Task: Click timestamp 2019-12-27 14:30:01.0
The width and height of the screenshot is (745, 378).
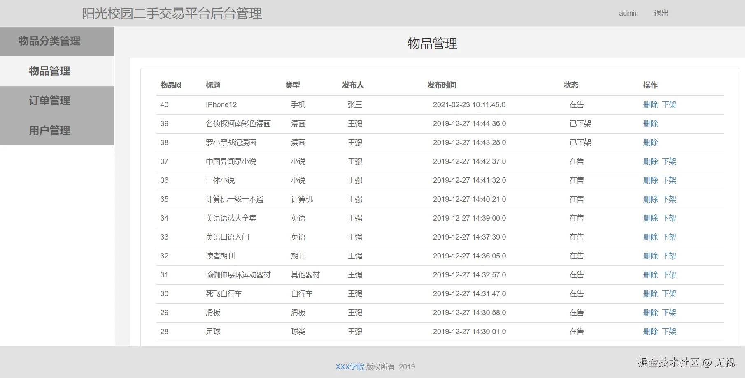Action: pyautogui.click(x=469, y=332)
